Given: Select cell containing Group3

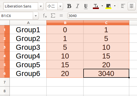Looking at the screenshot, I should [x=28, y=47].
